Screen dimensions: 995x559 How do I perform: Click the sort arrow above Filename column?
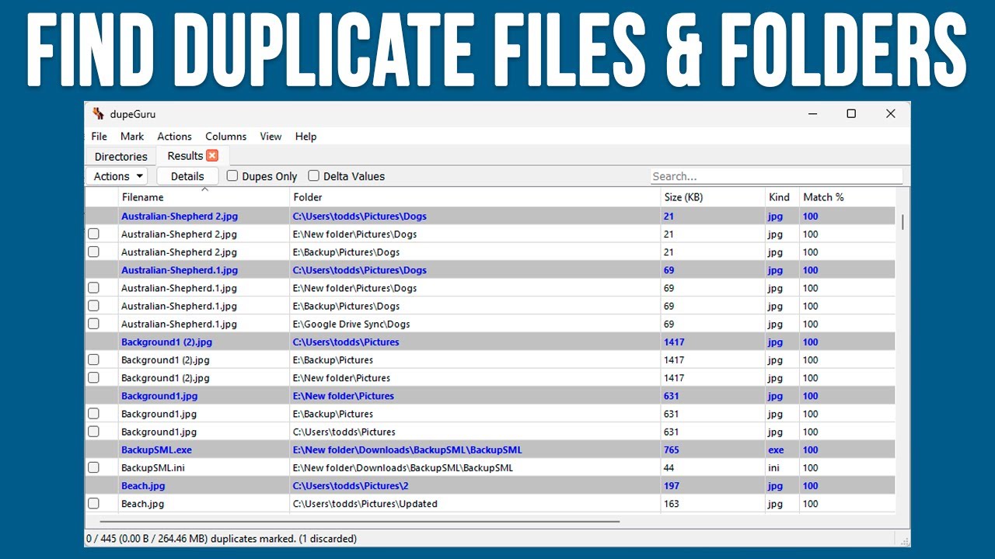coord(204,189)
